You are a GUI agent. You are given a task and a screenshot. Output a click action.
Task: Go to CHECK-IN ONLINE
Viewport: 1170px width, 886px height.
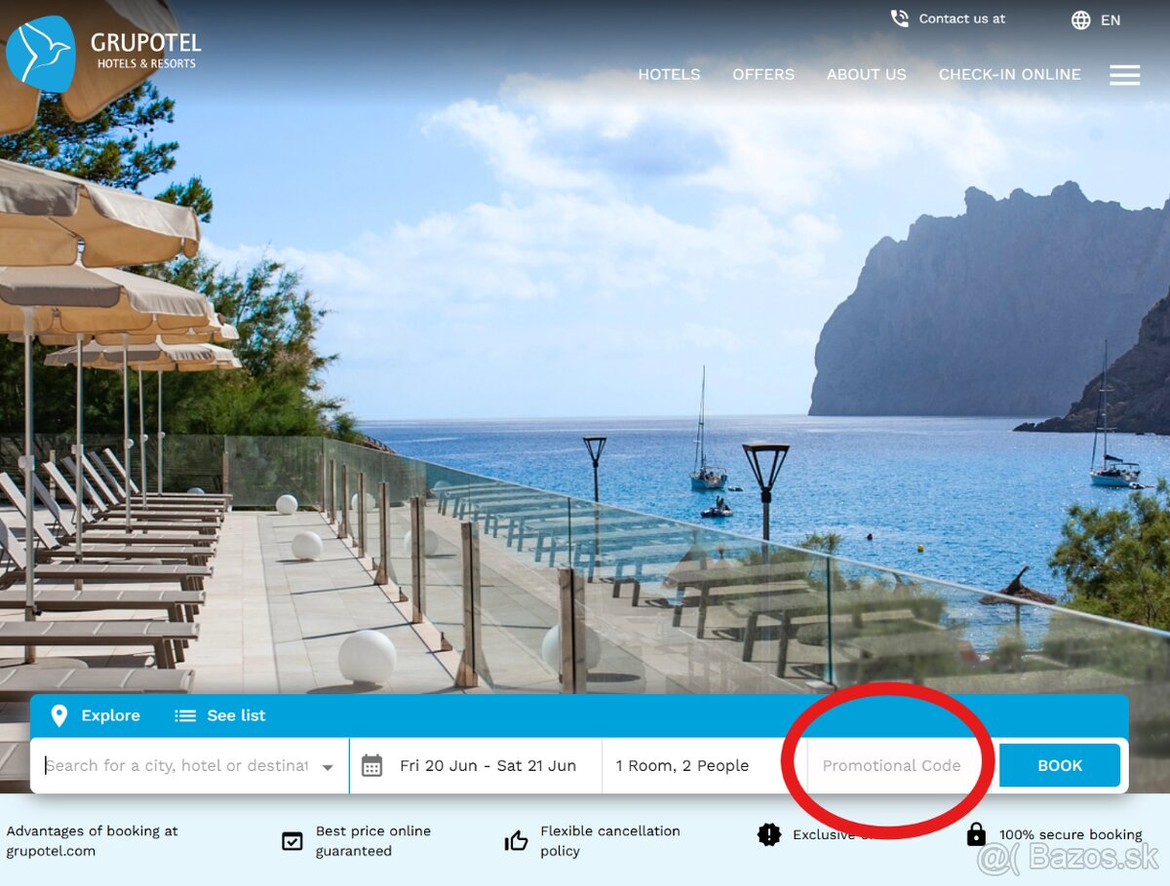point(1010,75)
